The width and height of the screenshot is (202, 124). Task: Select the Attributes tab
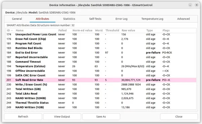[x=42, y=19]
